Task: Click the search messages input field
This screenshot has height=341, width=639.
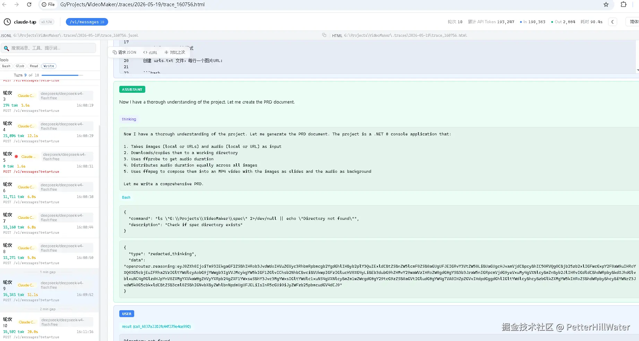Action: [x=49, y=48]
